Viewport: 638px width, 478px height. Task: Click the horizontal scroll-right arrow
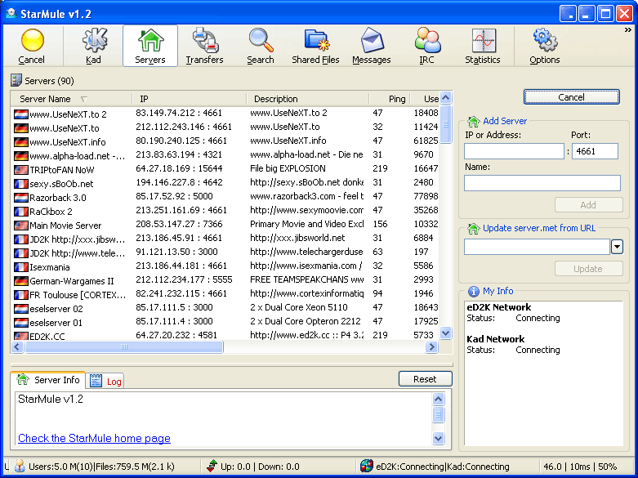pos(431,347)
